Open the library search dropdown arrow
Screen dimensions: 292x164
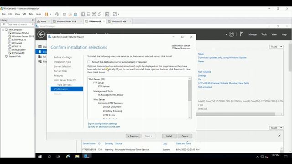click(x=33, y=24)
